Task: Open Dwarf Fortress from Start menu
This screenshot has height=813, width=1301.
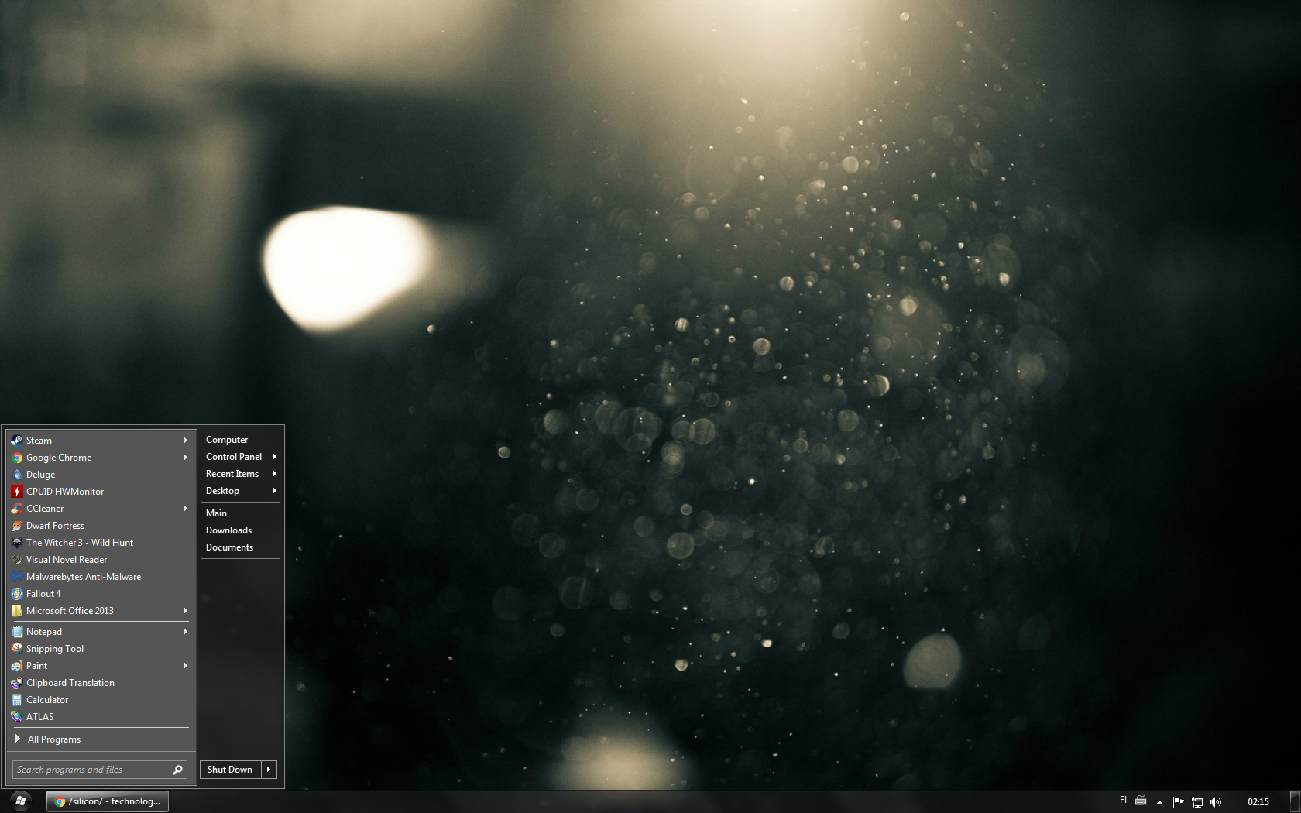Action: pos(55,526)
